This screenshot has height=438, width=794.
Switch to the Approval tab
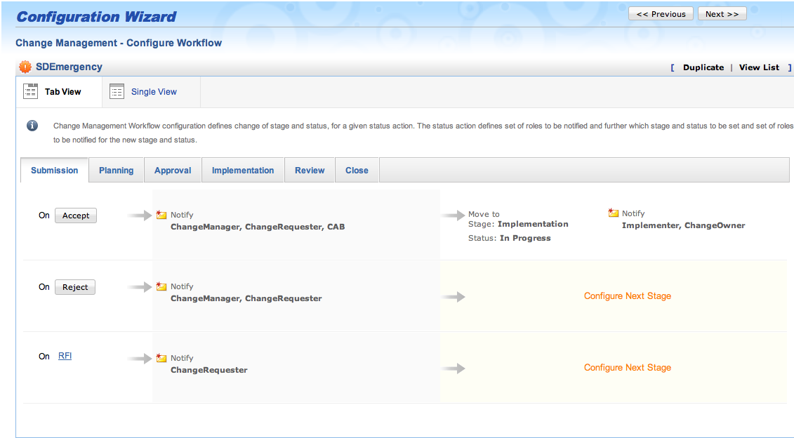click(173, 170)
